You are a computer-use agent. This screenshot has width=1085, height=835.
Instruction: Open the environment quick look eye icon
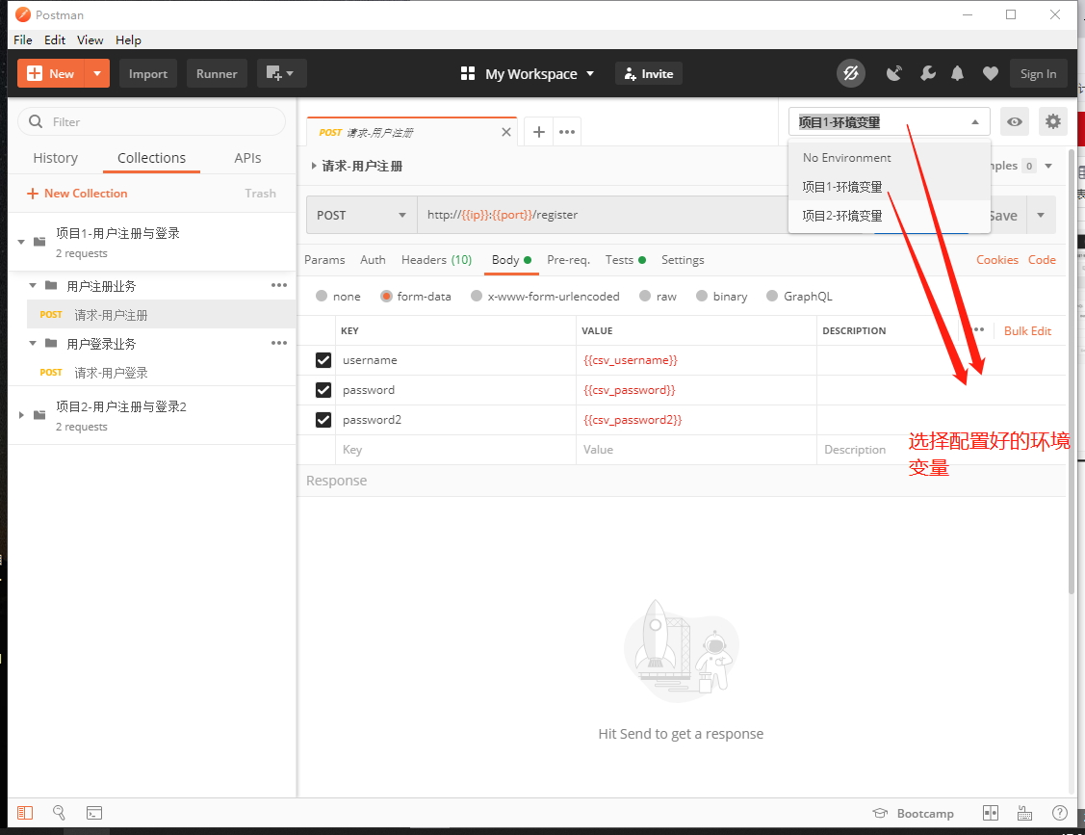(1015, 121)
